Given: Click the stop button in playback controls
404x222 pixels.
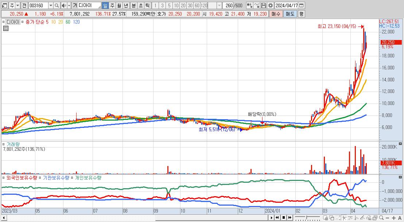Looking at the screenshot, I should click(284, 218).
